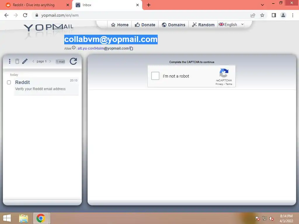This screenshot has height=224, width=299.
Task: Click the Alias info icon
Action: (74, 48)
